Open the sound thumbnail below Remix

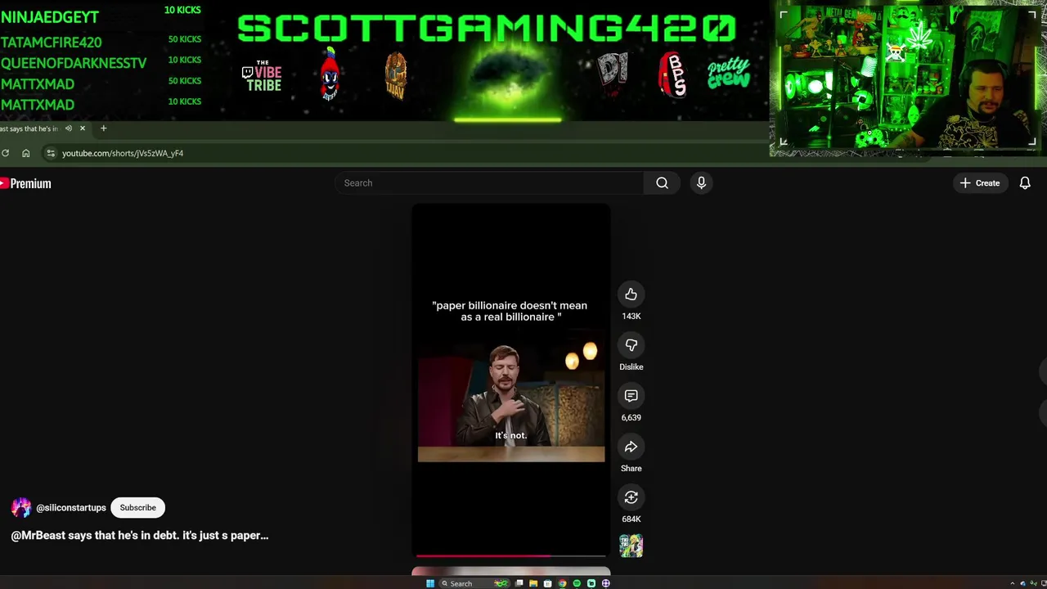click(x=631, y=546)
